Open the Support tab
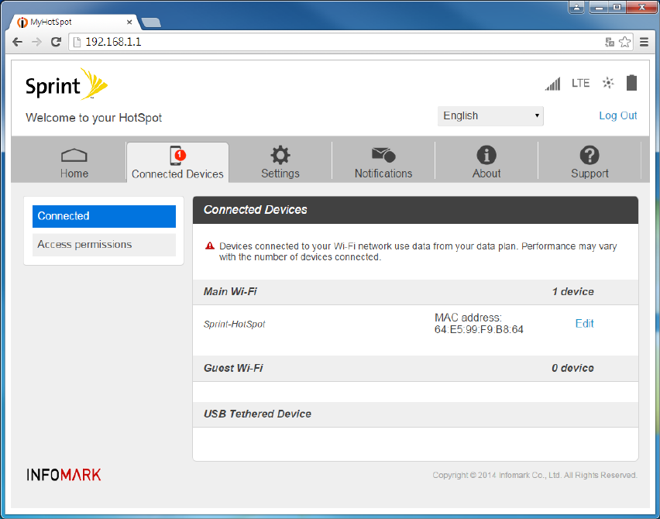Screen dimensions: 660x519 pyautogui.click(x=590, y=163)
